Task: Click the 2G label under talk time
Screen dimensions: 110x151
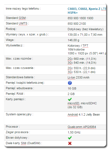Action: click(x=70, y=59)
